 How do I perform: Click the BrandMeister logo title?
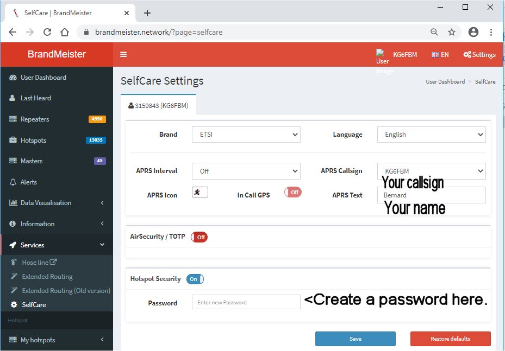(x=57, y=54)
